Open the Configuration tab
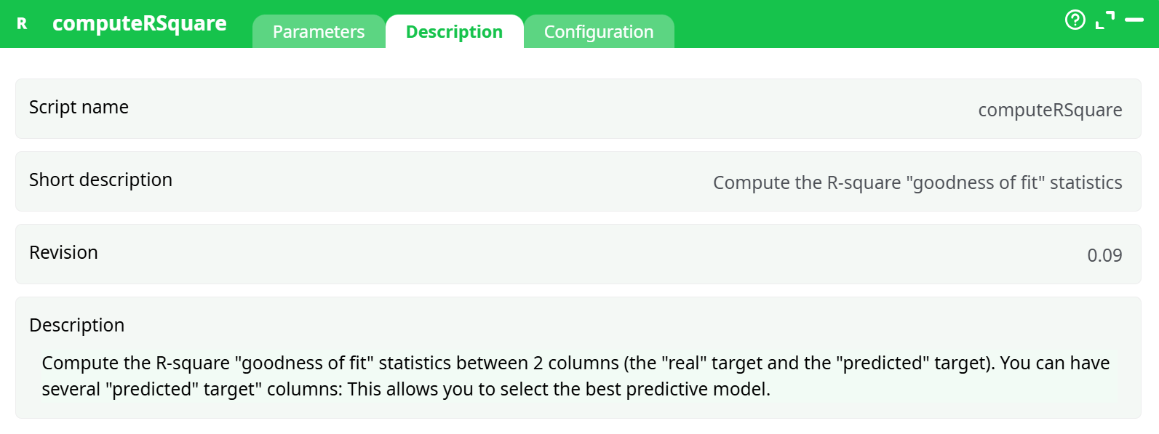 pyautogui.click(x=599, y=32)
